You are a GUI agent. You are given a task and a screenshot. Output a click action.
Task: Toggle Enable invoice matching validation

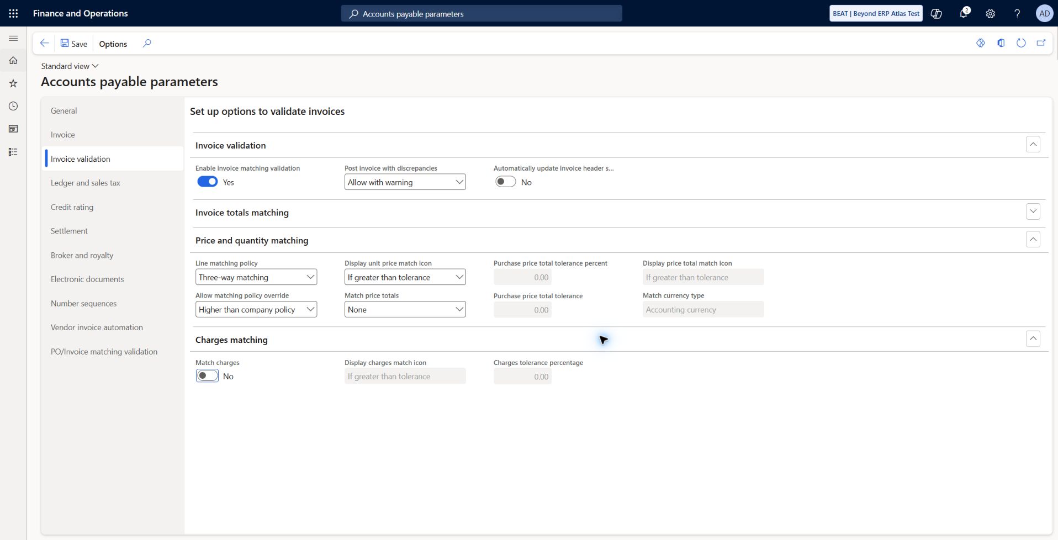coord(208,182)
